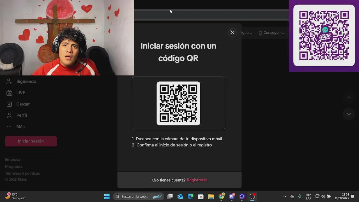Screen dimensions: 359x202
Task: Click the Cargar plus icon
Action: pos(9,104)
